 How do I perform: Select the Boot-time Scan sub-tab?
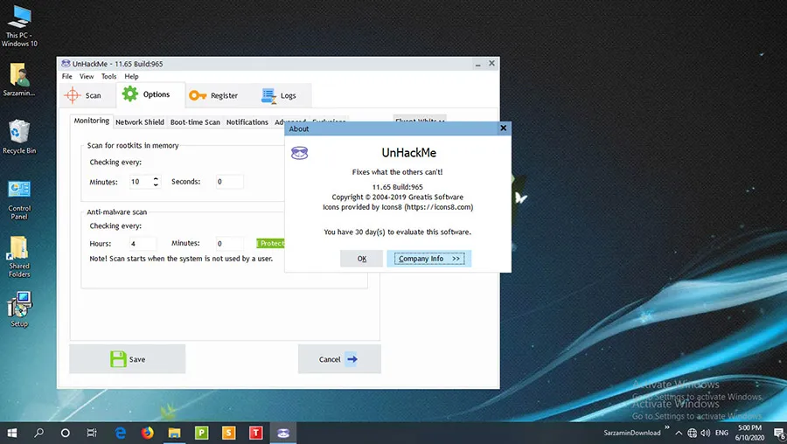pyautogui.click(x=195, y=121)
